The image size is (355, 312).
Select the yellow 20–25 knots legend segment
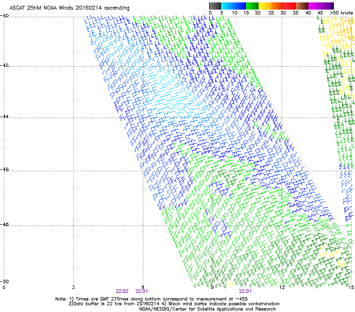[x=265, y=6]
